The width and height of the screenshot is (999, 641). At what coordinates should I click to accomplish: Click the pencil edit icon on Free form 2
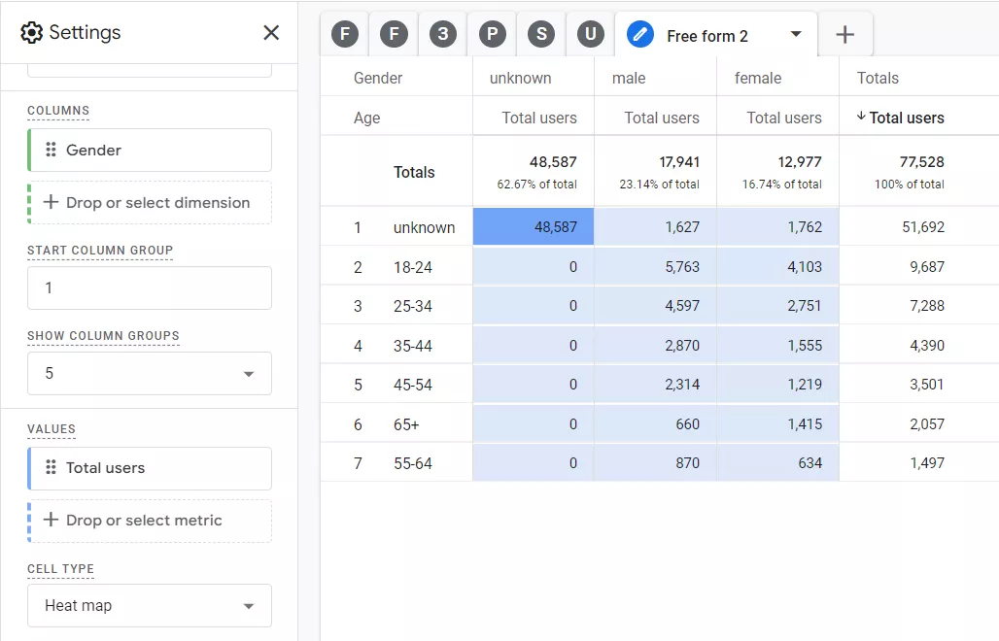point(640,34)
